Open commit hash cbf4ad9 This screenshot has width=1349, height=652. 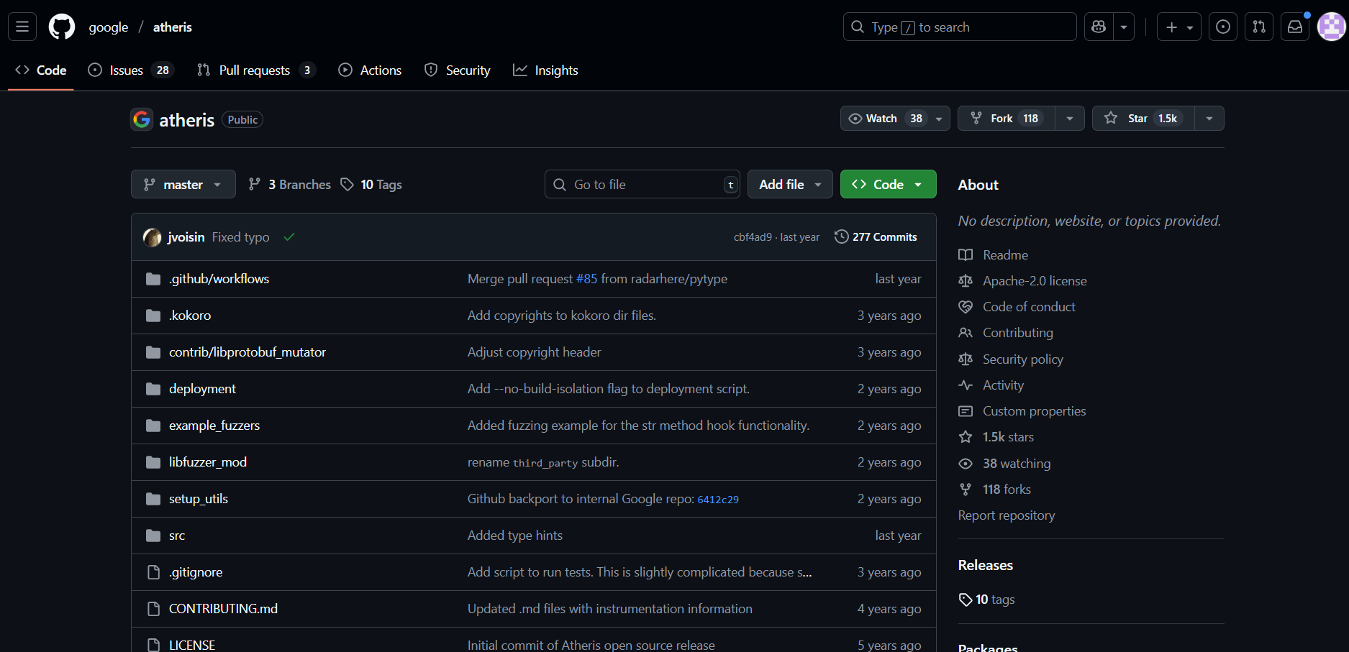[x=753, y=237]
